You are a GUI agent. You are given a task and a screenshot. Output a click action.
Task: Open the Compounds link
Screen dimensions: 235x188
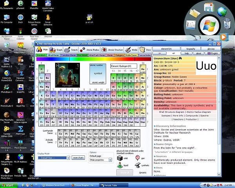click(192, 116)
